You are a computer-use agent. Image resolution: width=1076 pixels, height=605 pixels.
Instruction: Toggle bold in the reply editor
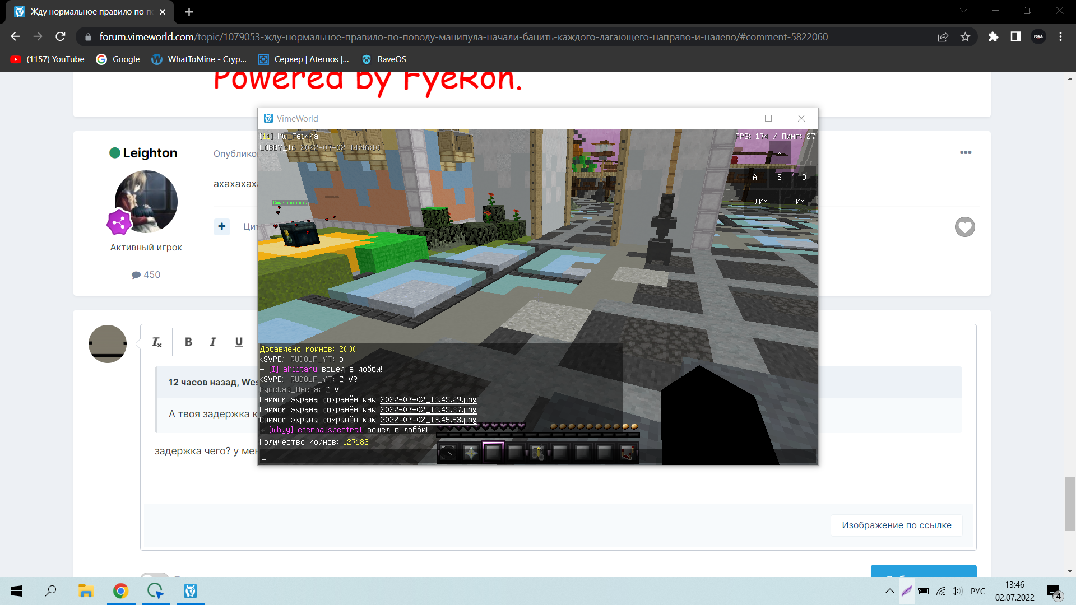pos(188,342)
